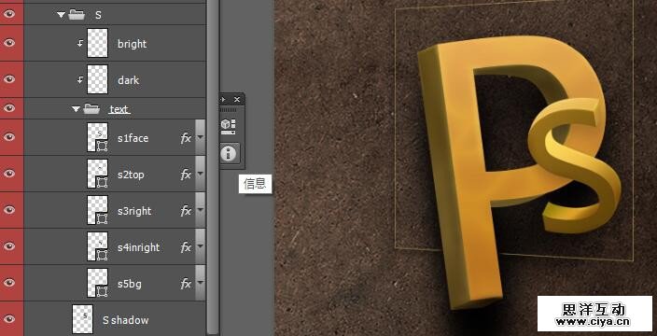Hide the S shadow layer
The image size is (657, 336).
[x=8, y=319]
